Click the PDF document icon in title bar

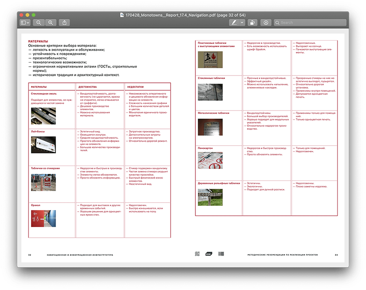point(122,15)
